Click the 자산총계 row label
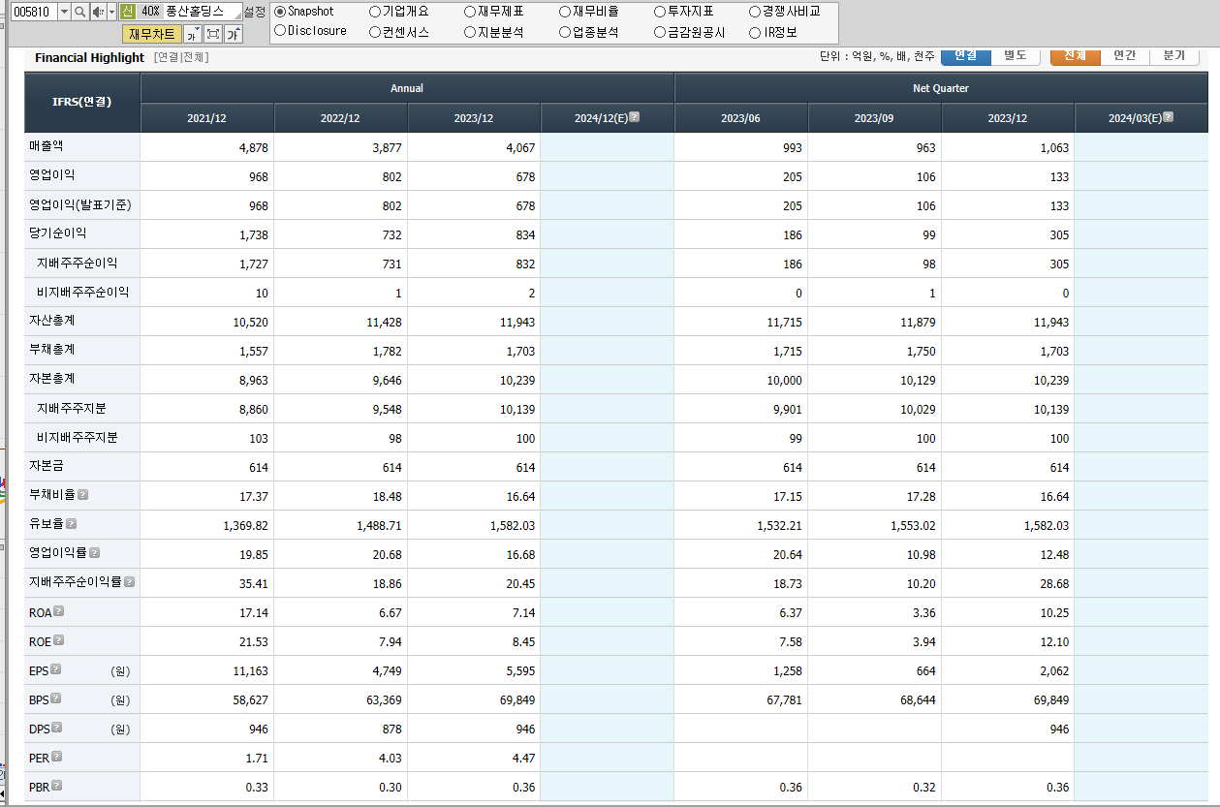The height and width of the screenshot is (807, 1220). point(52,321)
